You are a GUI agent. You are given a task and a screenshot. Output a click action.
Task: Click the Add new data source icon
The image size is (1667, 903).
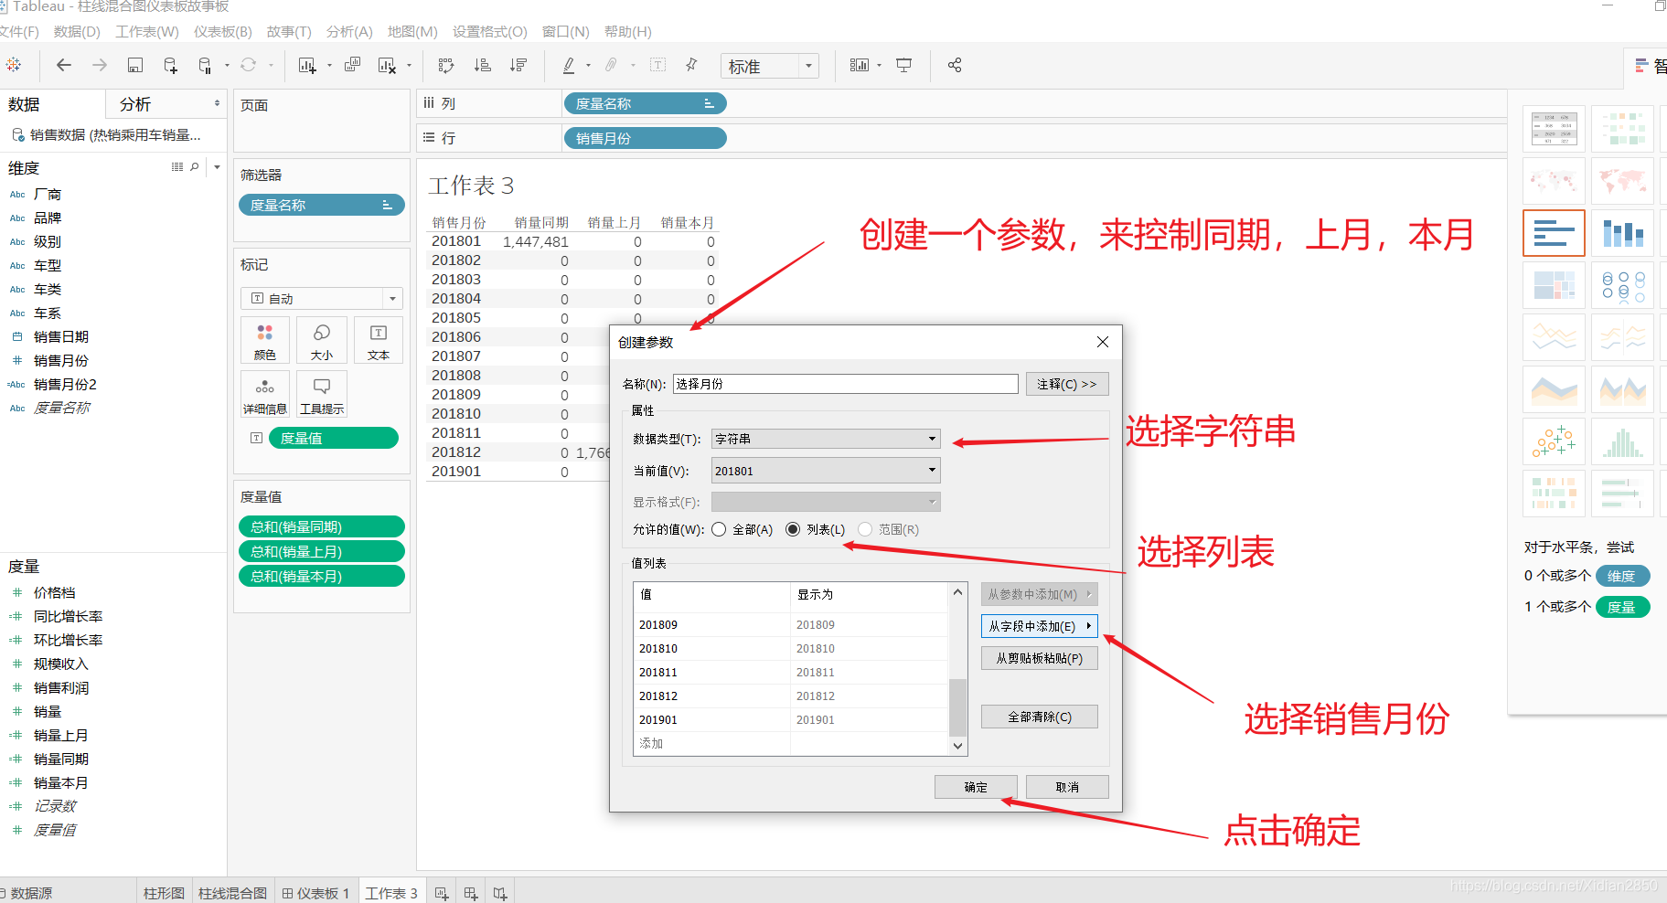(x=170, y=65)
